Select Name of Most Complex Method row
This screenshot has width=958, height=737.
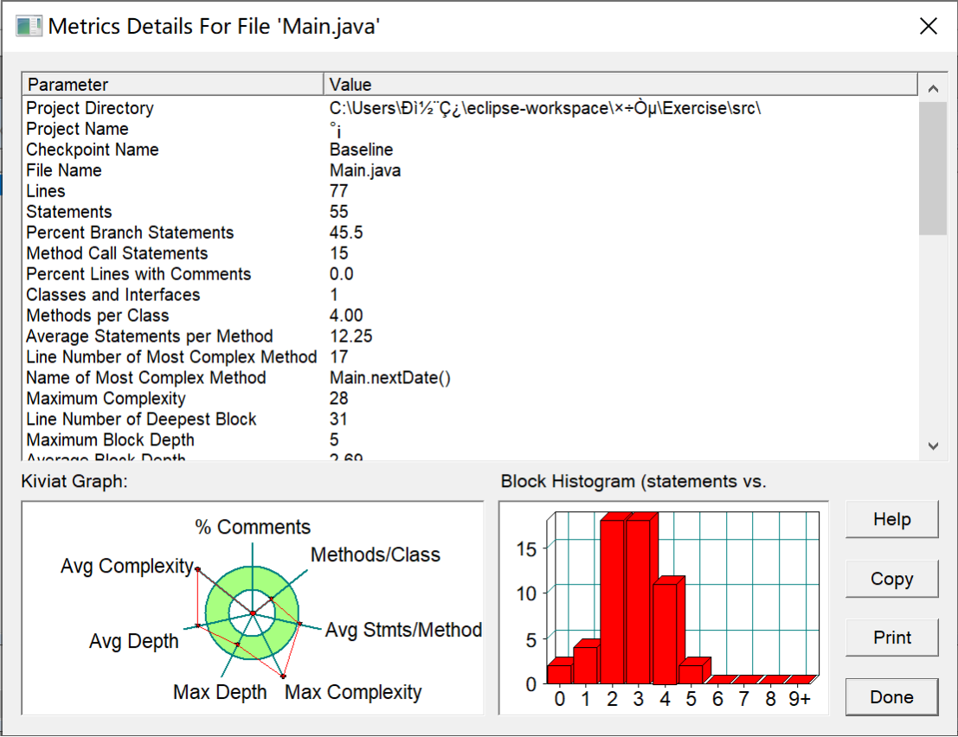(471, 378)
